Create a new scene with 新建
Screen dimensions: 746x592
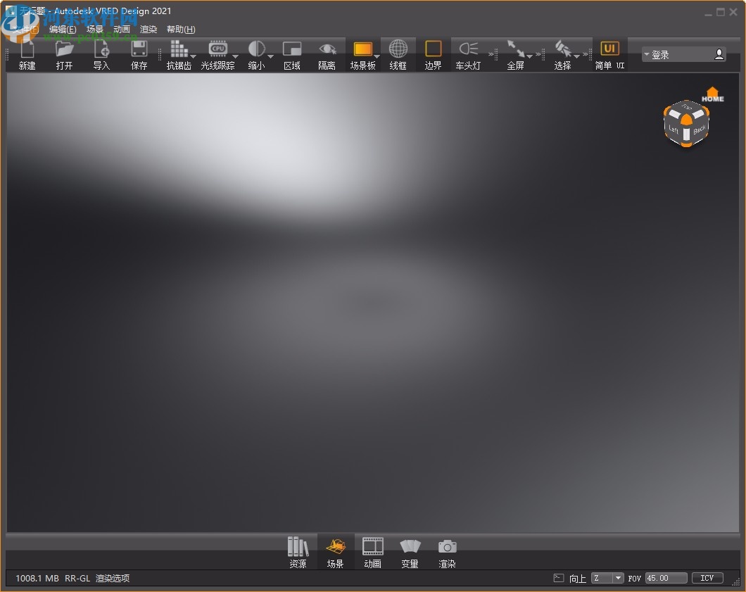(27, 53)
